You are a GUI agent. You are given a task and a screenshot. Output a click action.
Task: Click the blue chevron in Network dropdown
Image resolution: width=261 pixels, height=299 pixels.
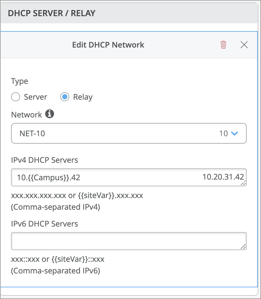[235, 133]
